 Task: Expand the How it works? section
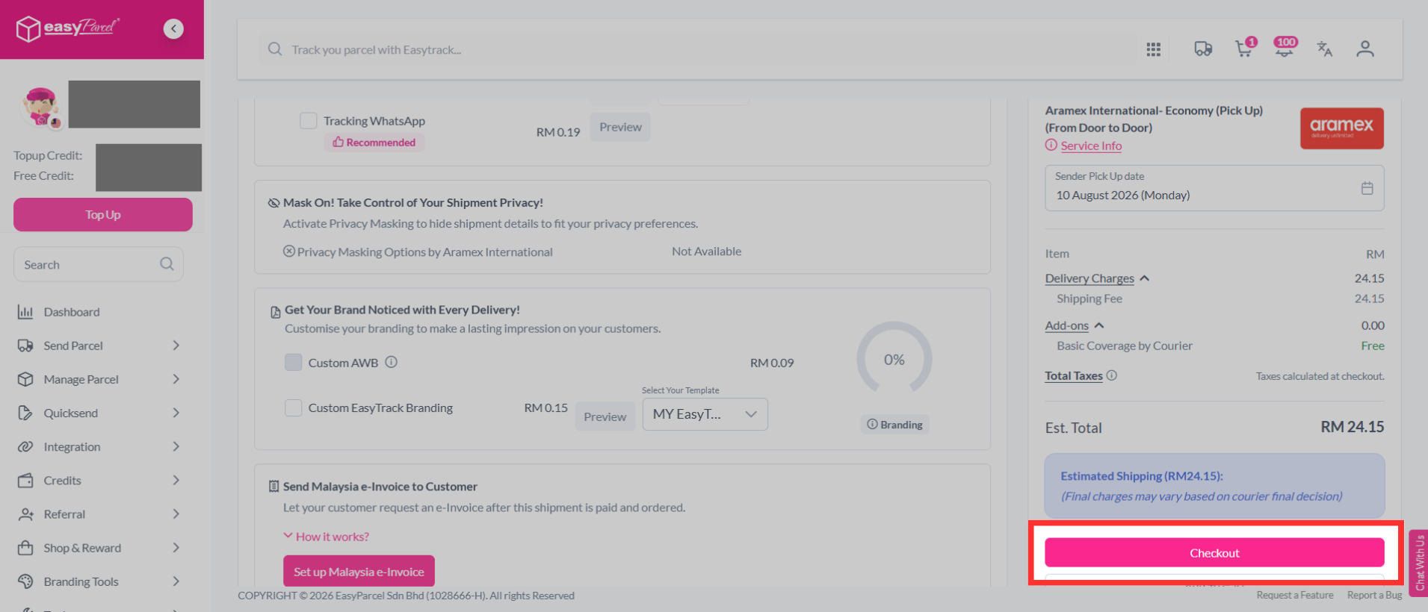click(326, 537)
